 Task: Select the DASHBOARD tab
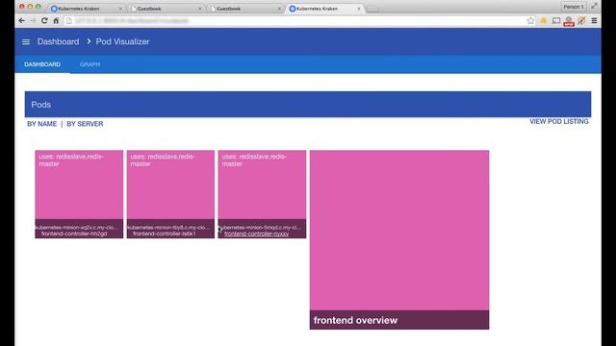click(42, 64)
